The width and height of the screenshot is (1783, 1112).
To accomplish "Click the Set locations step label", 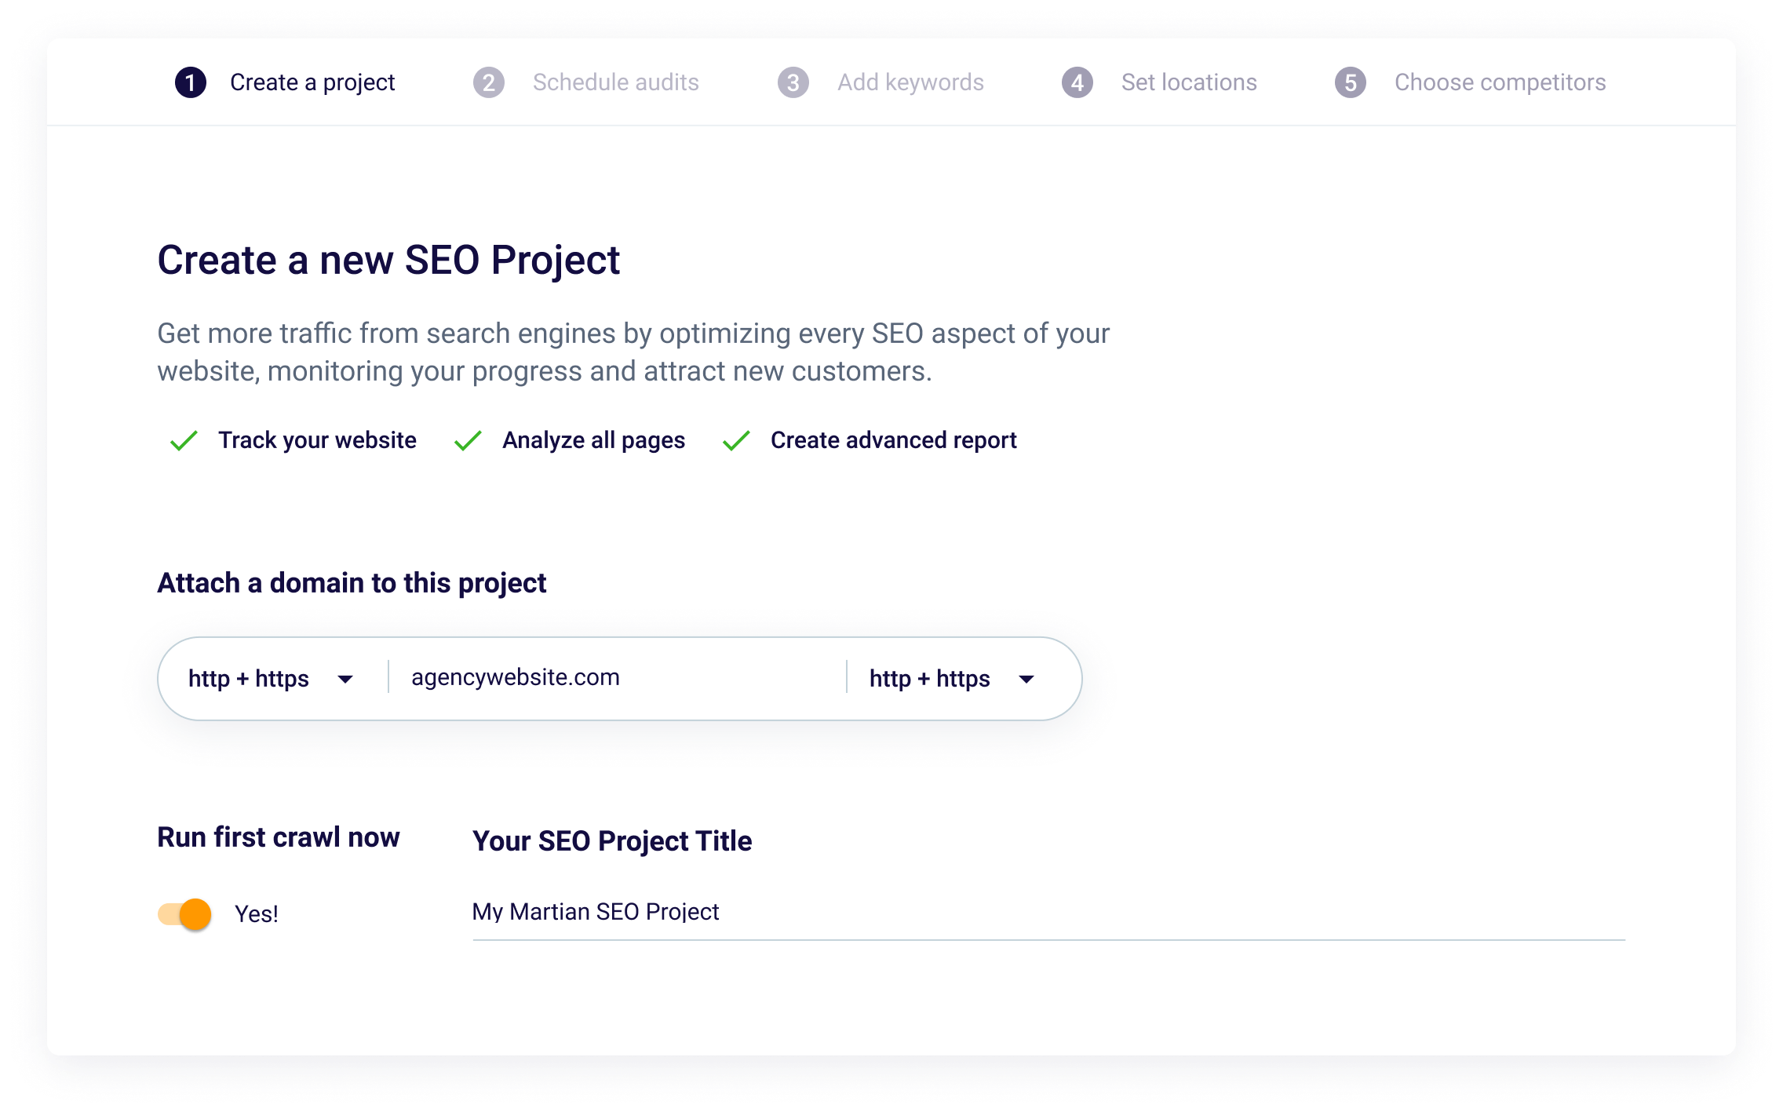I will point(1189,82).
